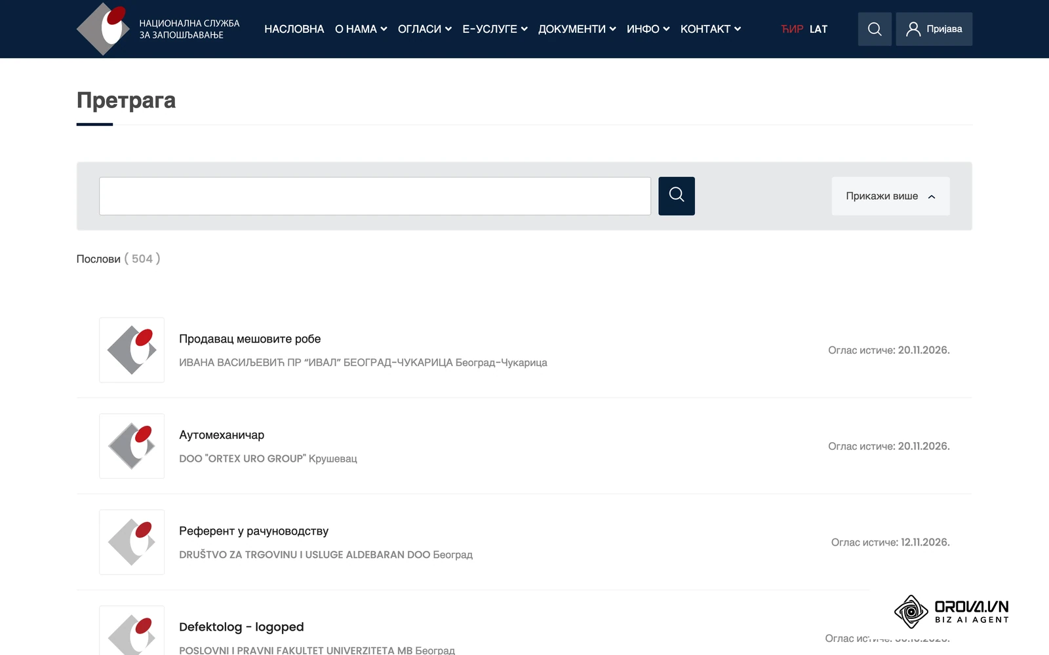Open logo thumbnail for Референт у рачуноводству

point(132,542)
